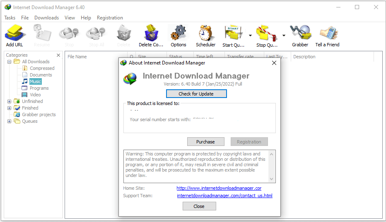The image size is (386, 222).
Task: Open the Scheduler clock icon
Action: point(205,33)
